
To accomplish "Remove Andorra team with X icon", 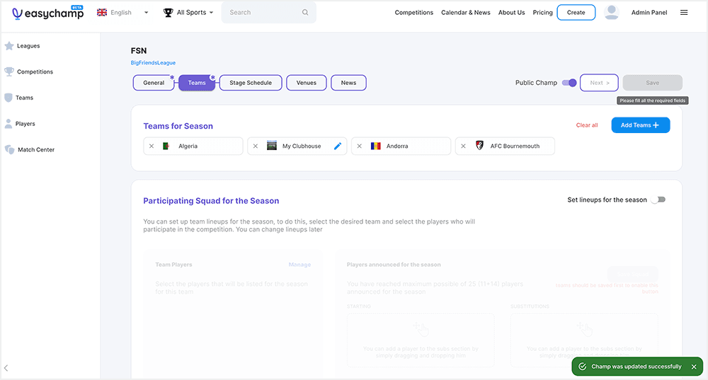I will tap(359, 146).
